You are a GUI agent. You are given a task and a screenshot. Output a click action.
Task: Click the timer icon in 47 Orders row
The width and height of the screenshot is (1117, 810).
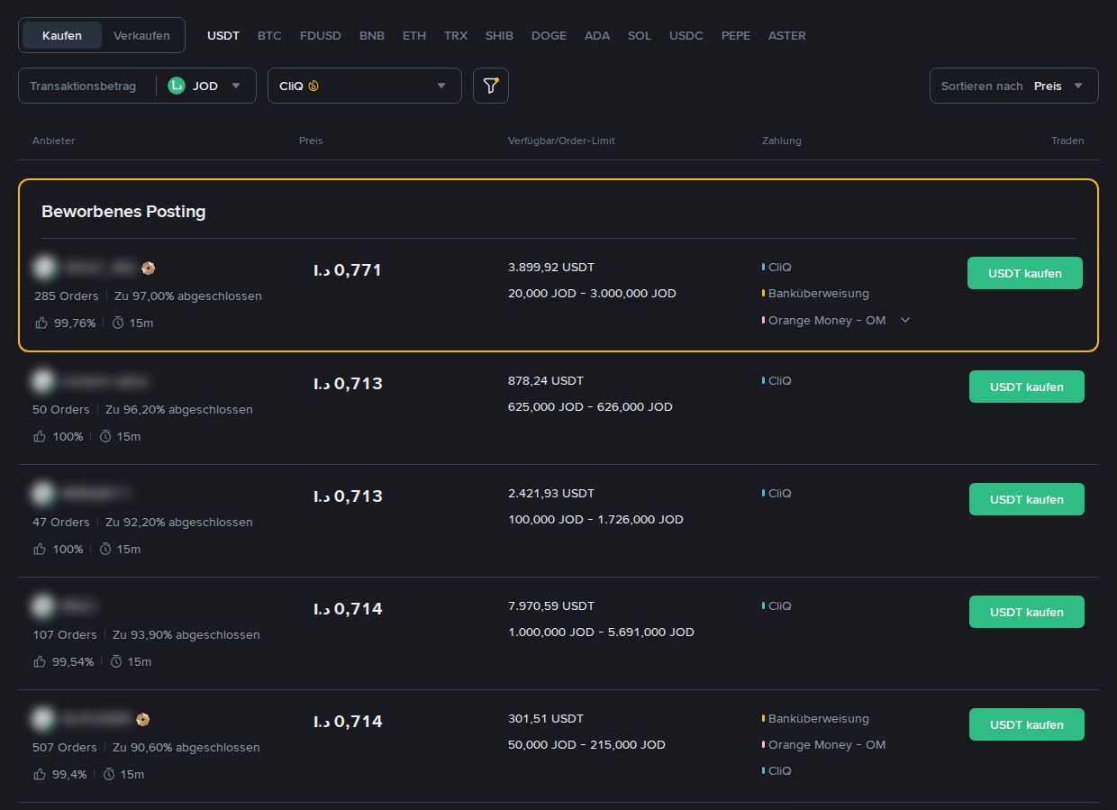pyautogui.click(x=105, y=549)
